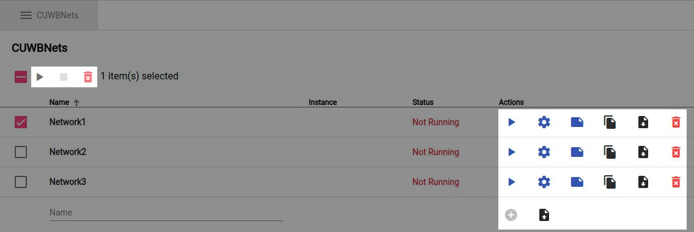
Task: Click the blue card icon for Network3
Action: [x=577, y=182]
